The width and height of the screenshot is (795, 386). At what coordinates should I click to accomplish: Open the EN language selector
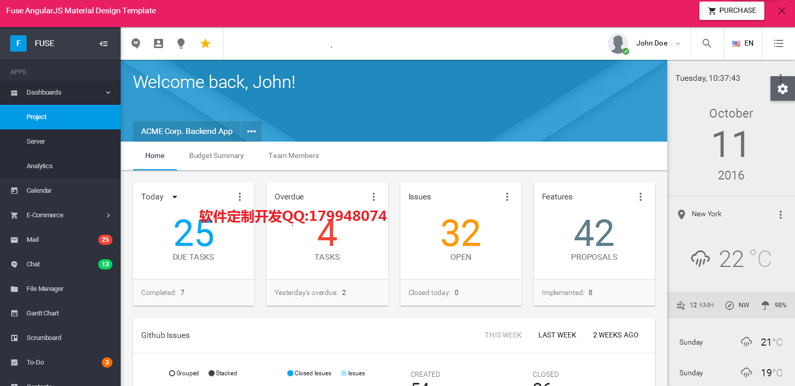pyautogui.click(x=742, y=43)
